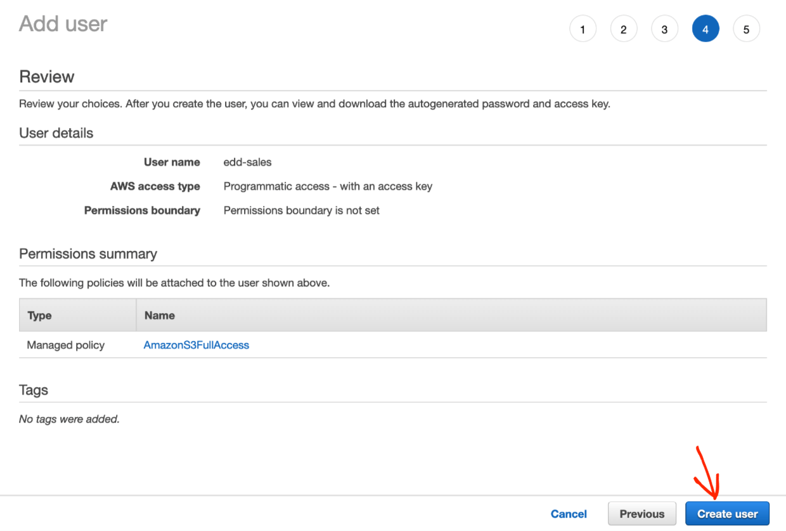This screenshot has width=786, height=531.
Task: Click the Previous button
Action: point(642,513)
